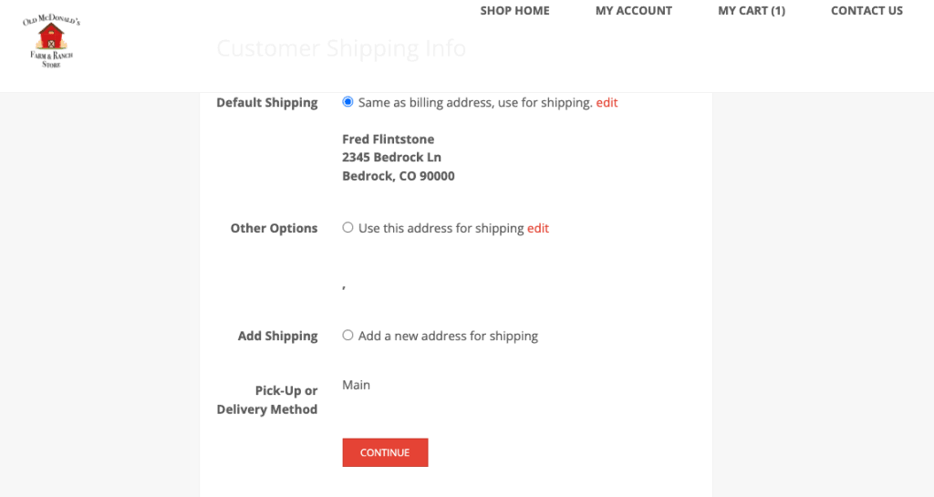The width and height of the screenshot is (934, 497).
Task: Click the 'Add Shipping' label
Action: [x=277, y=336]
